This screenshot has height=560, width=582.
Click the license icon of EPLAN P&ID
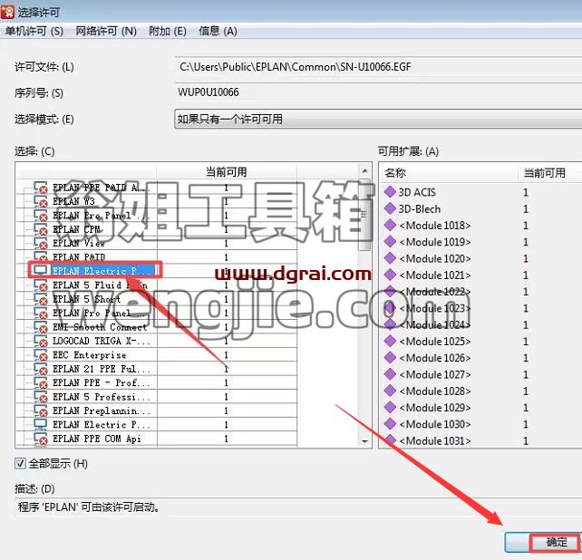pyautogui.click(x=41, y=256)
